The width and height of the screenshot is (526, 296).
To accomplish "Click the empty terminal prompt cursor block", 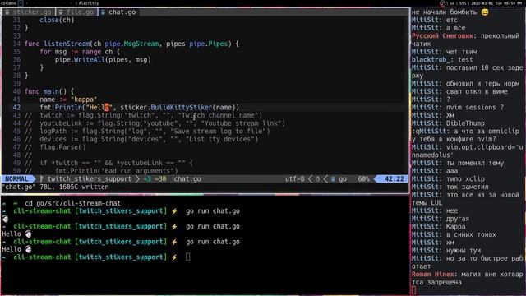I will [x=188, y=257].
